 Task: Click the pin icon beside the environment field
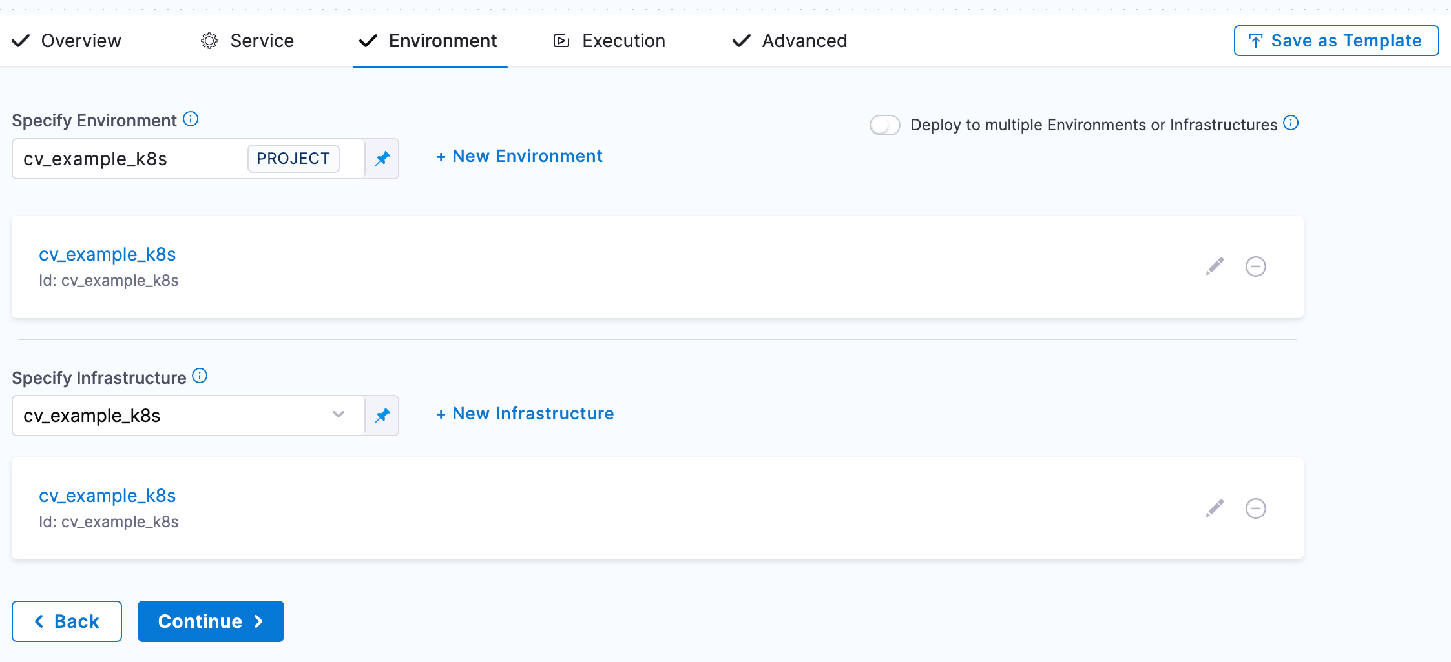[x=382, y=159]
